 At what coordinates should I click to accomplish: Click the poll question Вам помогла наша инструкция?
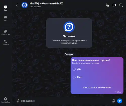(x=91, y=60)
